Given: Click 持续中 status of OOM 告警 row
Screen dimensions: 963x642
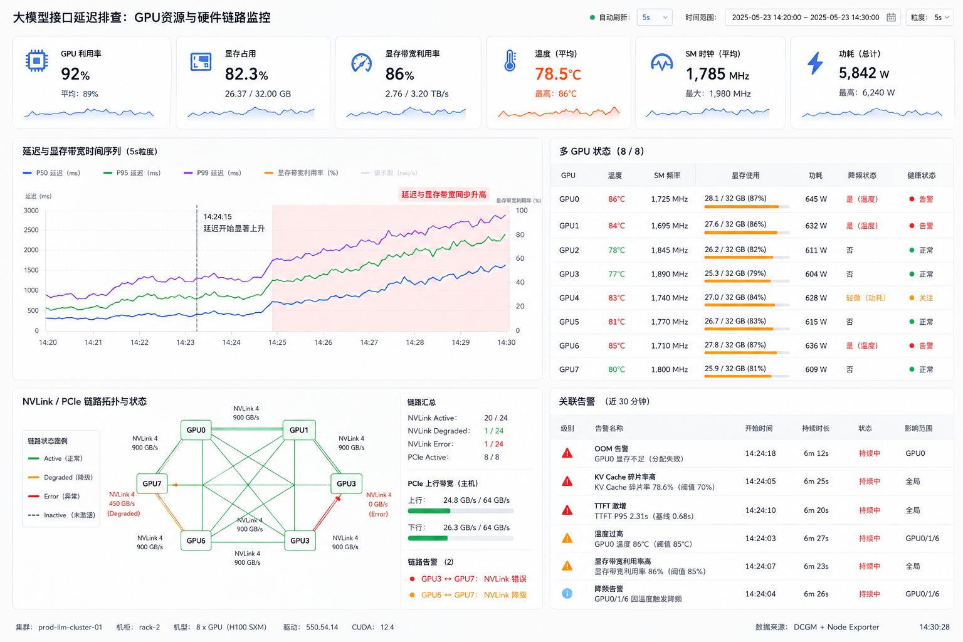Looking at the screenshot, I should pyautogui.click(x=870, y=453).
